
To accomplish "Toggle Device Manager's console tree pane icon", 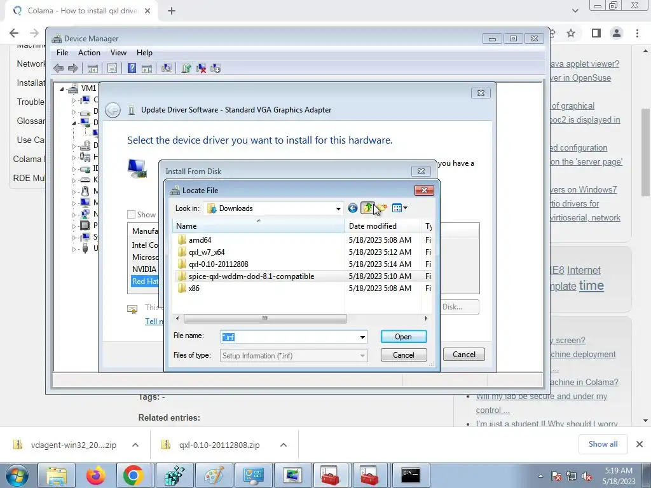I will click(x=93, y=69).
